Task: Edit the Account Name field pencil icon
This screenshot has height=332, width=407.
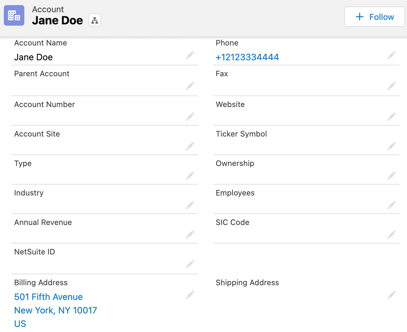Action: 190,55
